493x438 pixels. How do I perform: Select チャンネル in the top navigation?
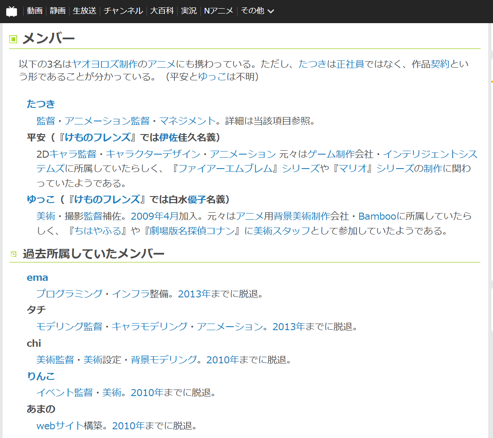(123, 11)
